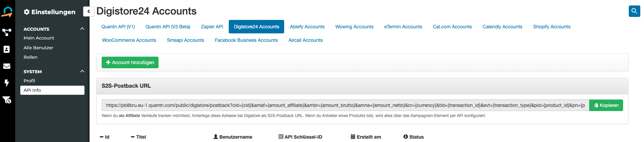
Task: Click the Kopieren button
Action: 606,105
